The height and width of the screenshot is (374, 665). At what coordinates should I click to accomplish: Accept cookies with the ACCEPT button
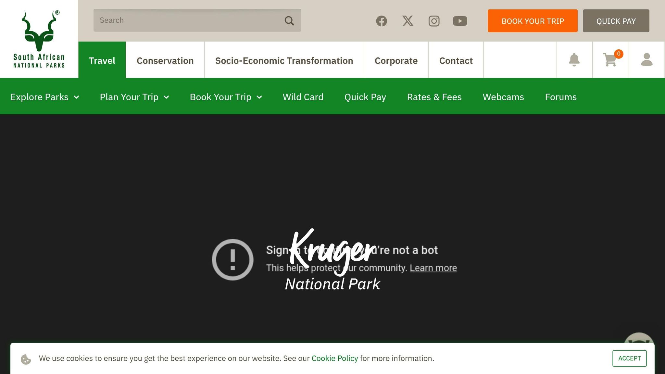tap(629, 358)
